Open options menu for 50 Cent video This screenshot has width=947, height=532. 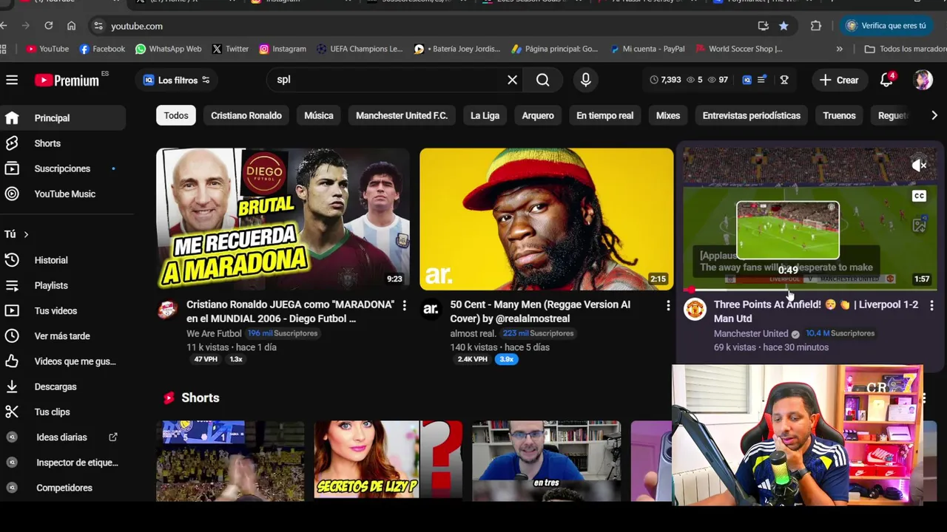pos(668,305)
